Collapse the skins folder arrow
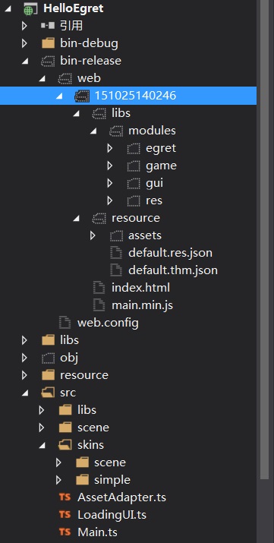The width and height of the screenshot is (274, 543). tap(42, 445)
